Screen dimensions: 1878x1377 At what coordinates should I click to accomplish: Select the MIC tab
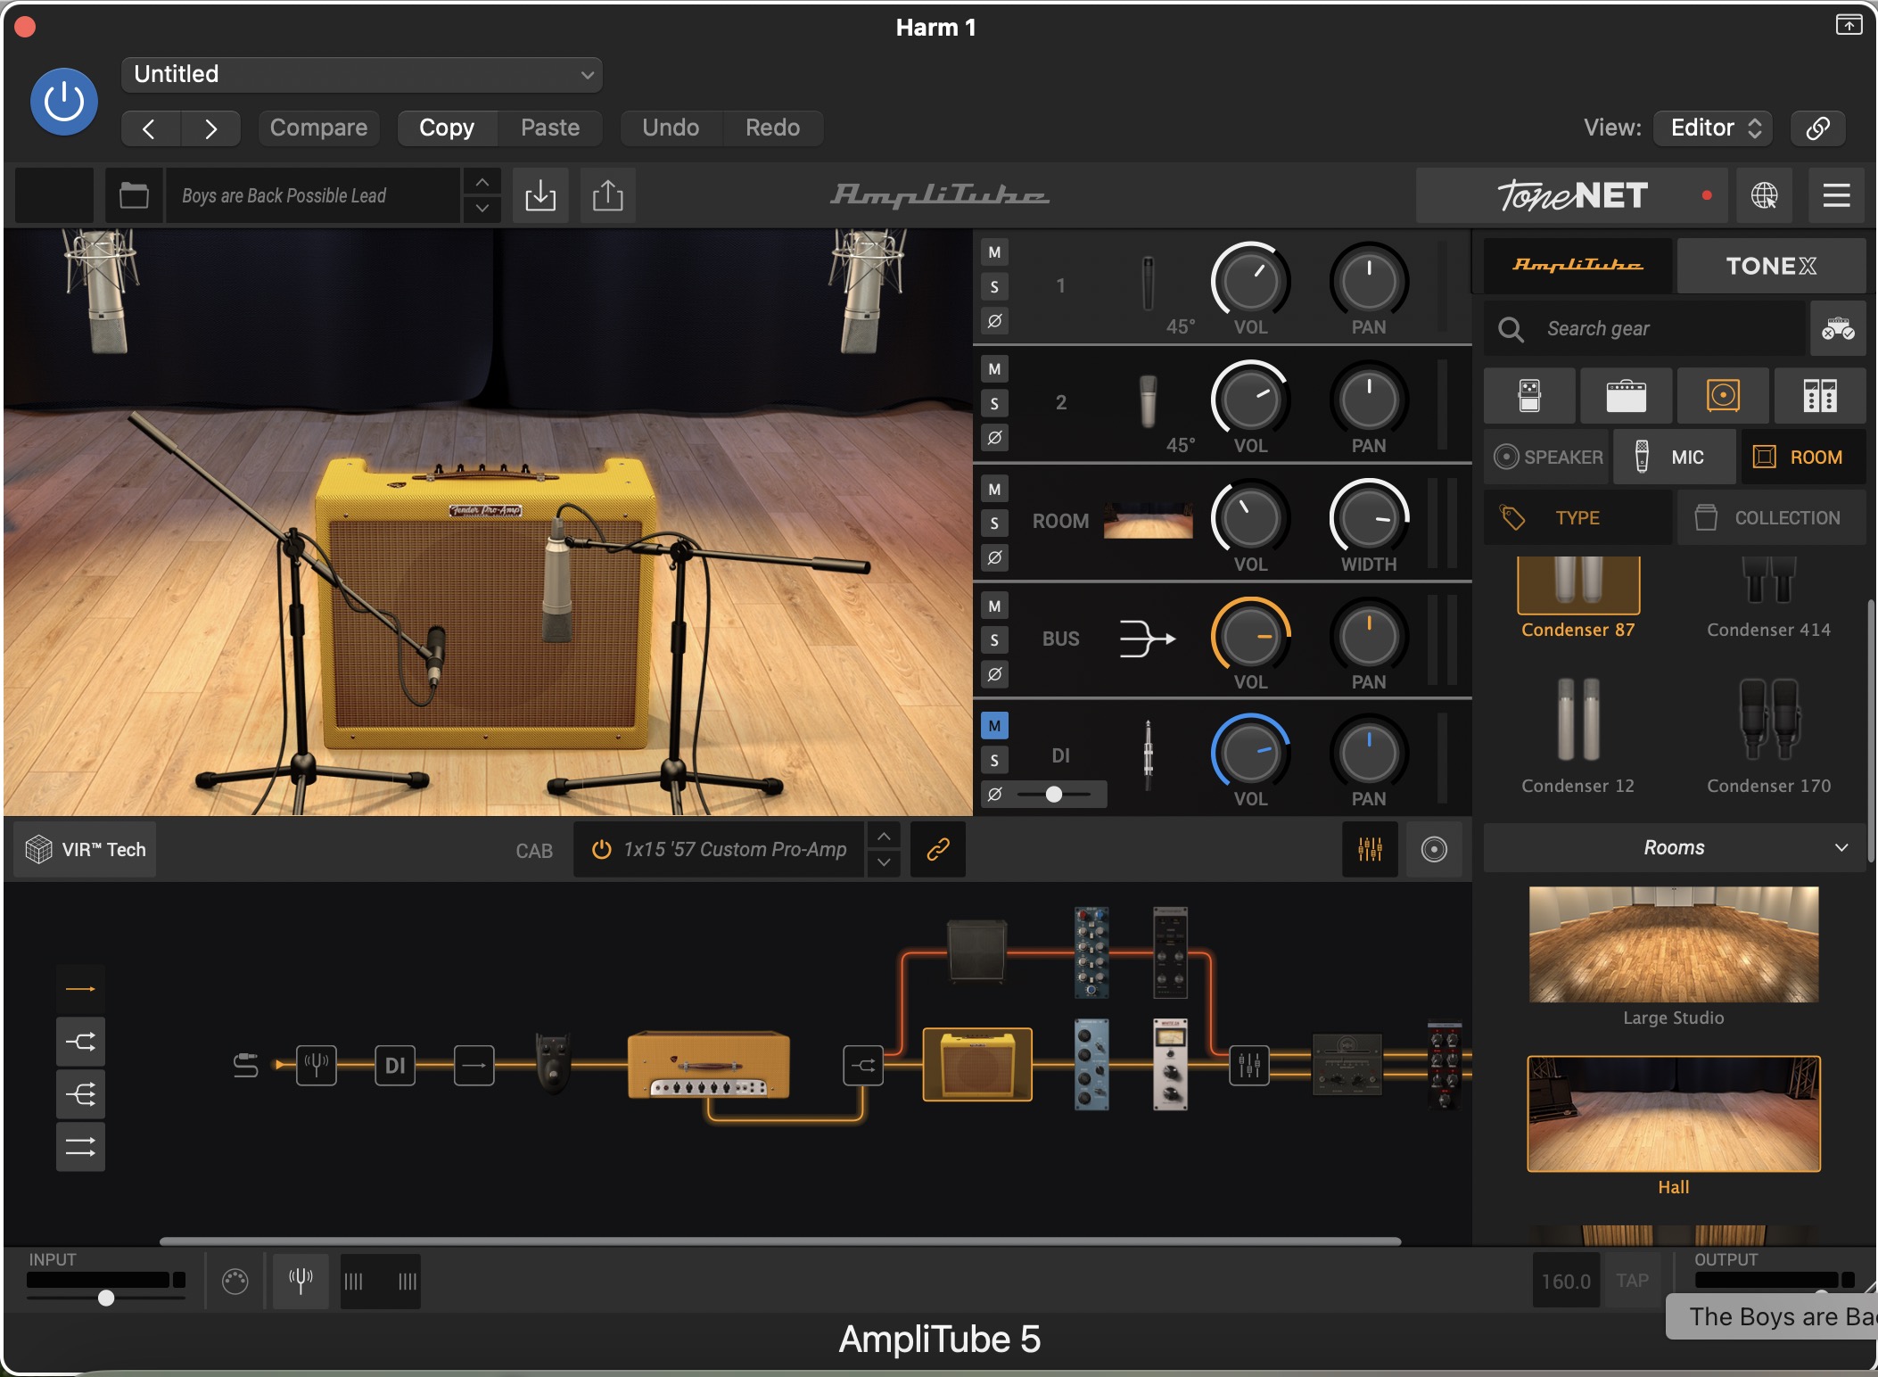pos(1674,458)
